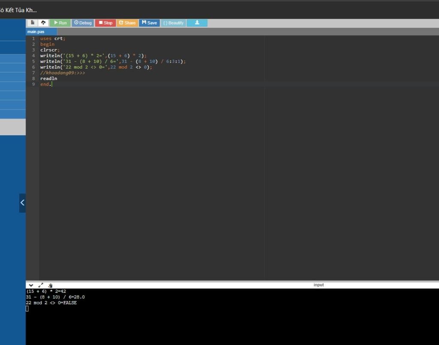Create a new file with the document icon
The height and width of the screenshot is (345, 439).
(x=33, y=23)
